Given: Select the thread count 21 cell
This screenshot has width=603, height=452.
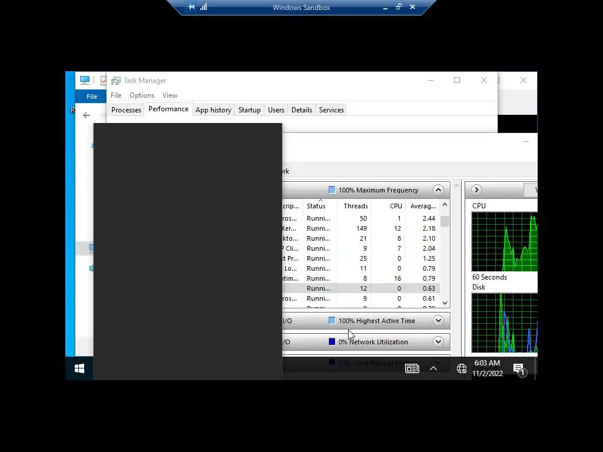Looking at the screenshot, I should pos(363,238).
